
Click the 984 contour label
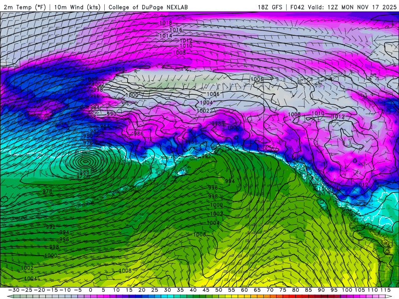105,126
